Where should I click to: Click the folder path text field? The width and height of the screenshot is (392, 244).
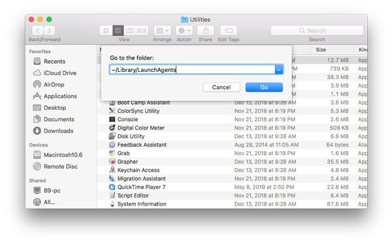pos(192,69)
